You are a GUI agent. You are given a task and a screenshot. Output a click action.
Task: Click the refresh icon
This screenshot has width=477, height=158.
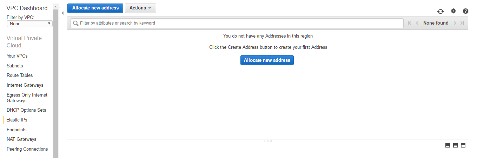tap(440, 11)
